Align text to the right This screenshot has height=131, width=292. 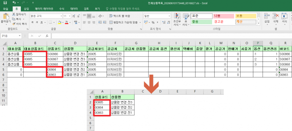[94, 23]
